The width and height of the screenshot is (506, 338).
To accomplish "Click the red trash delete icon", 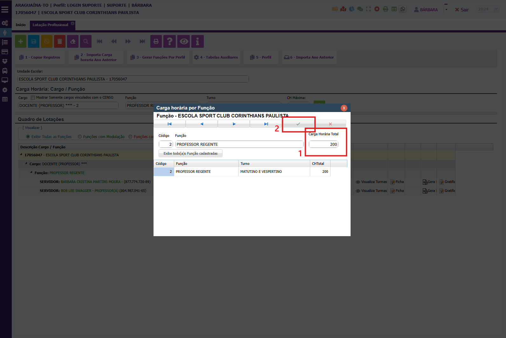I will tap(60, 41).
